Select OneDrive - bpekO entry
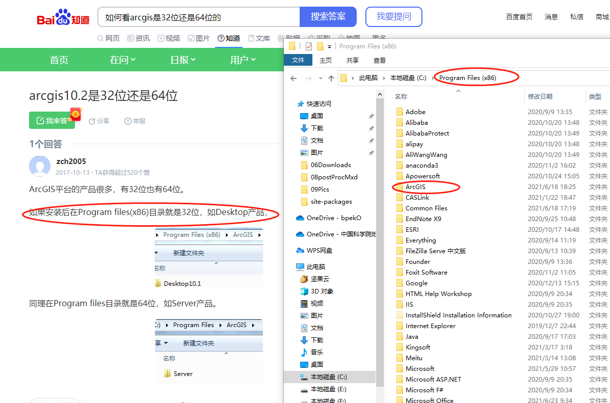Viewport: 610px width, 403px height. pyautogui.click(x=329, y=218)
